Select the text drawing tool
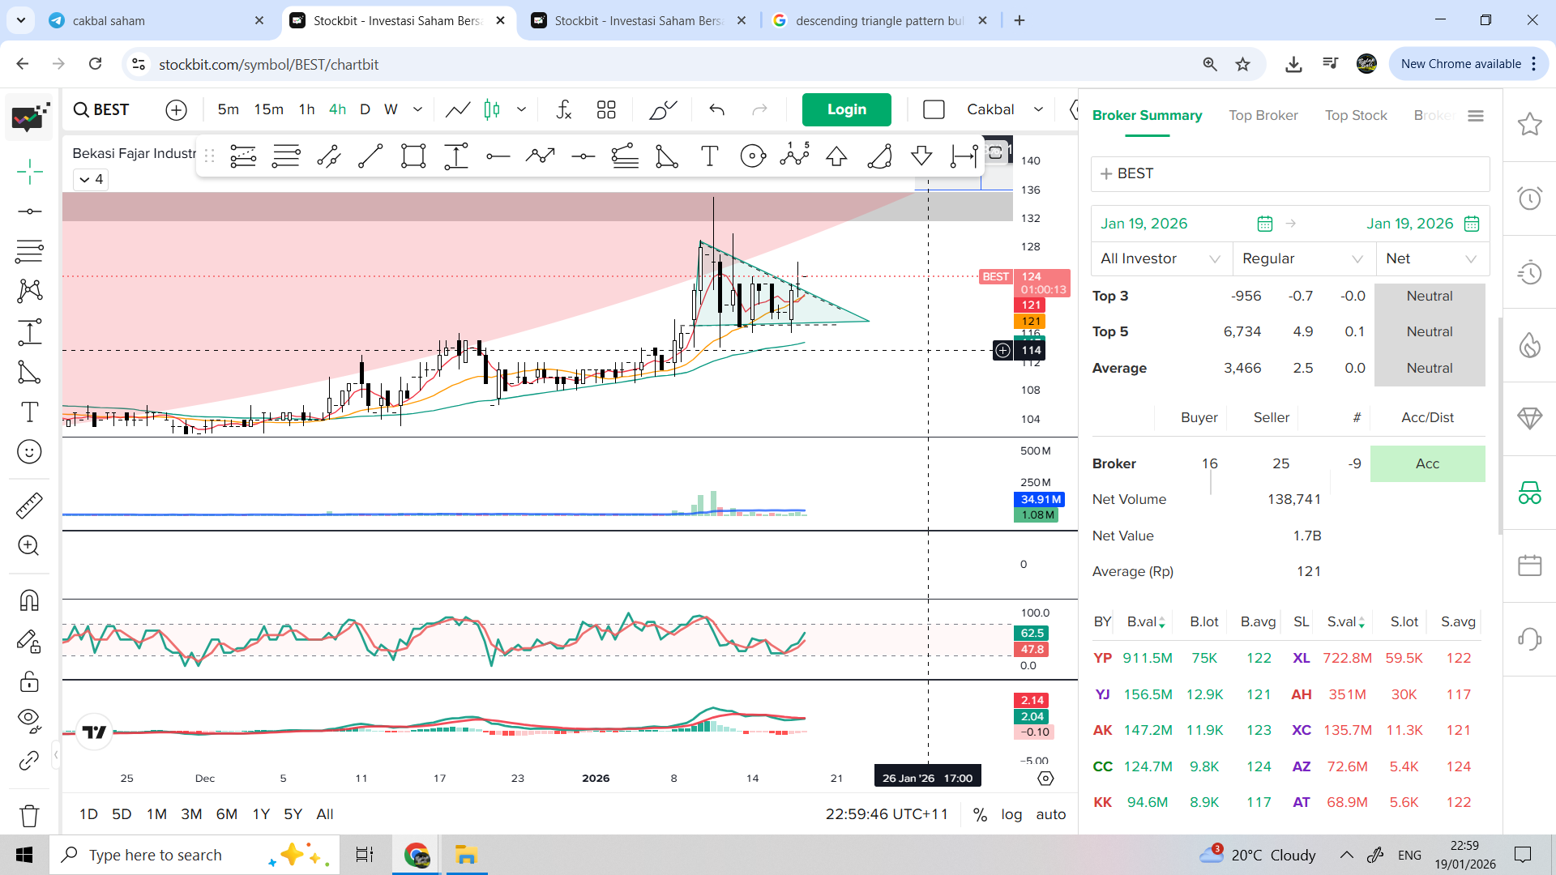Viewport: 1556px width, 875px height. pyautogui.click(x=30, y=412)
